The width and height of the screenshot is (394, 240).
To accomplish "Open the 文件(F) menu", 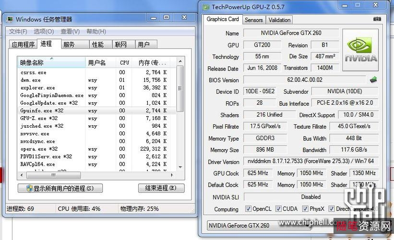I will (18, 32).
